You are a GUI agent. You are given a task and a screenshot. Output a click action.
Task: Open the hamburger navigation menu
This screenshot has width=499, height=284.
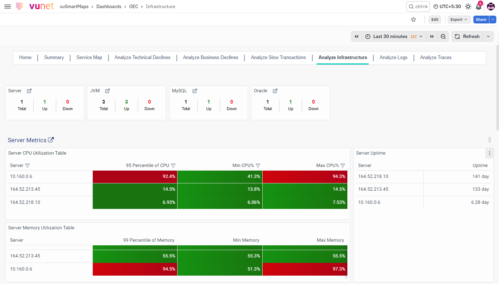click(7, 7)
